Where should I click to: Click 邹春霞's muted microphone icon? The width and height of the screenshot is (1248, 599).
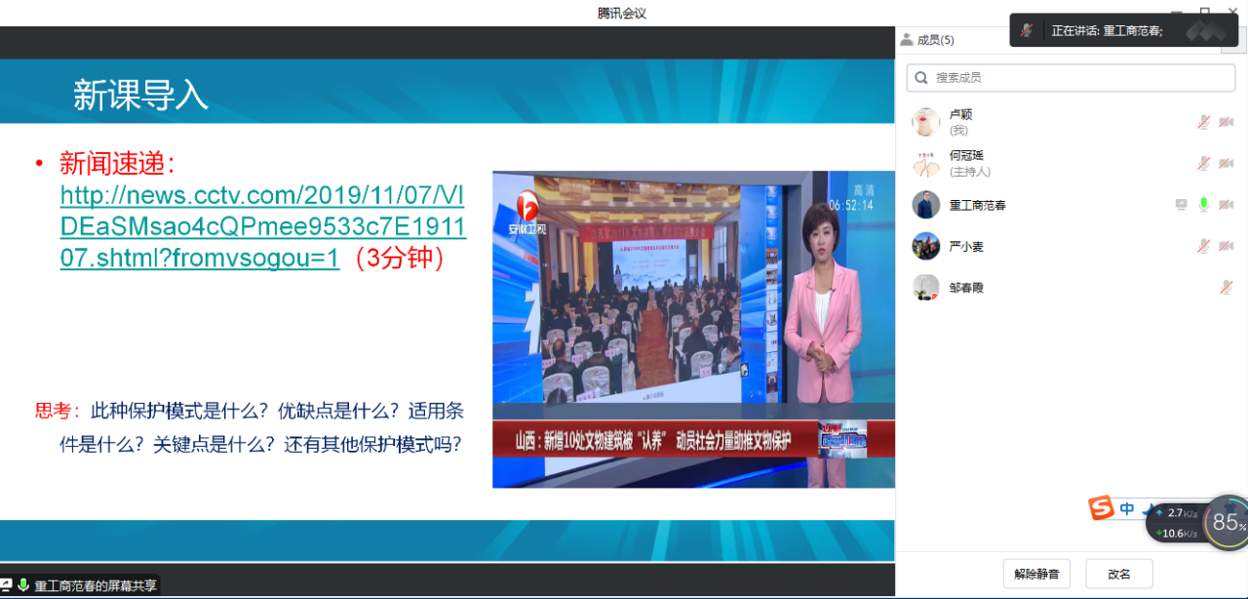pos(1226,287)
